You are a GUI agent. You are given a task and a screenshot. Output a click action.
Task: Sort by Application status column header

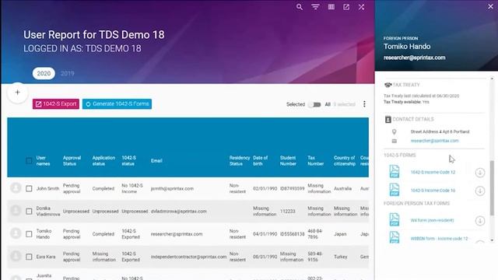(103, 161)
